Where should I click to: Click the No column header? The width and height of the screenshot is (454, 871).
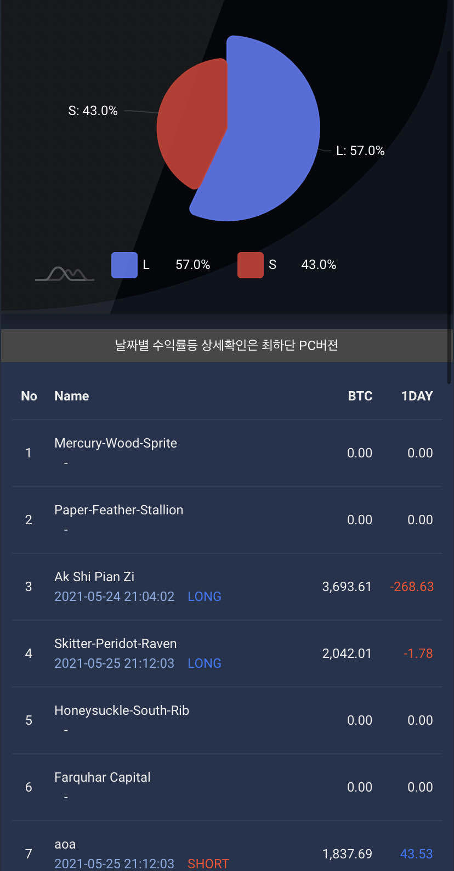coord(29,396)
